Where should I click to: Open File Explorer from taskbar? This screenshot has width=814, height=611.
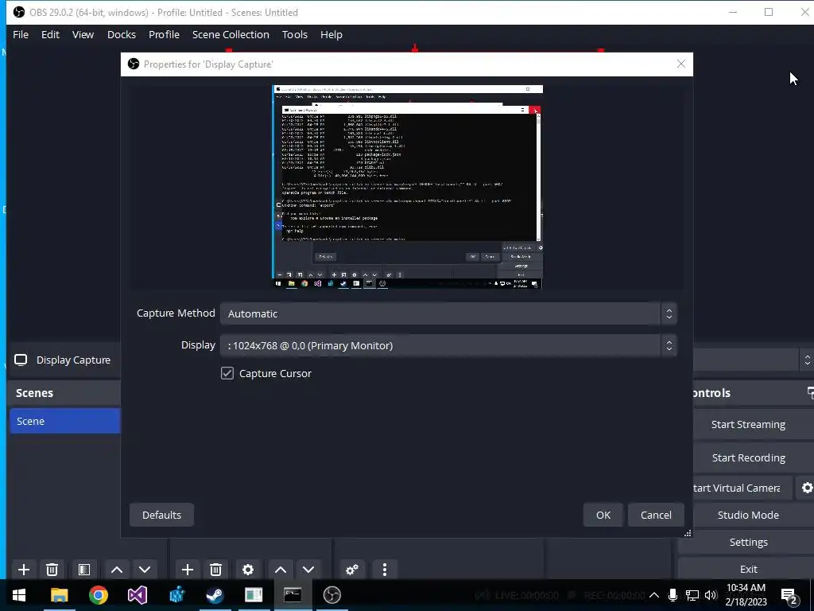[x=59, y=595]
